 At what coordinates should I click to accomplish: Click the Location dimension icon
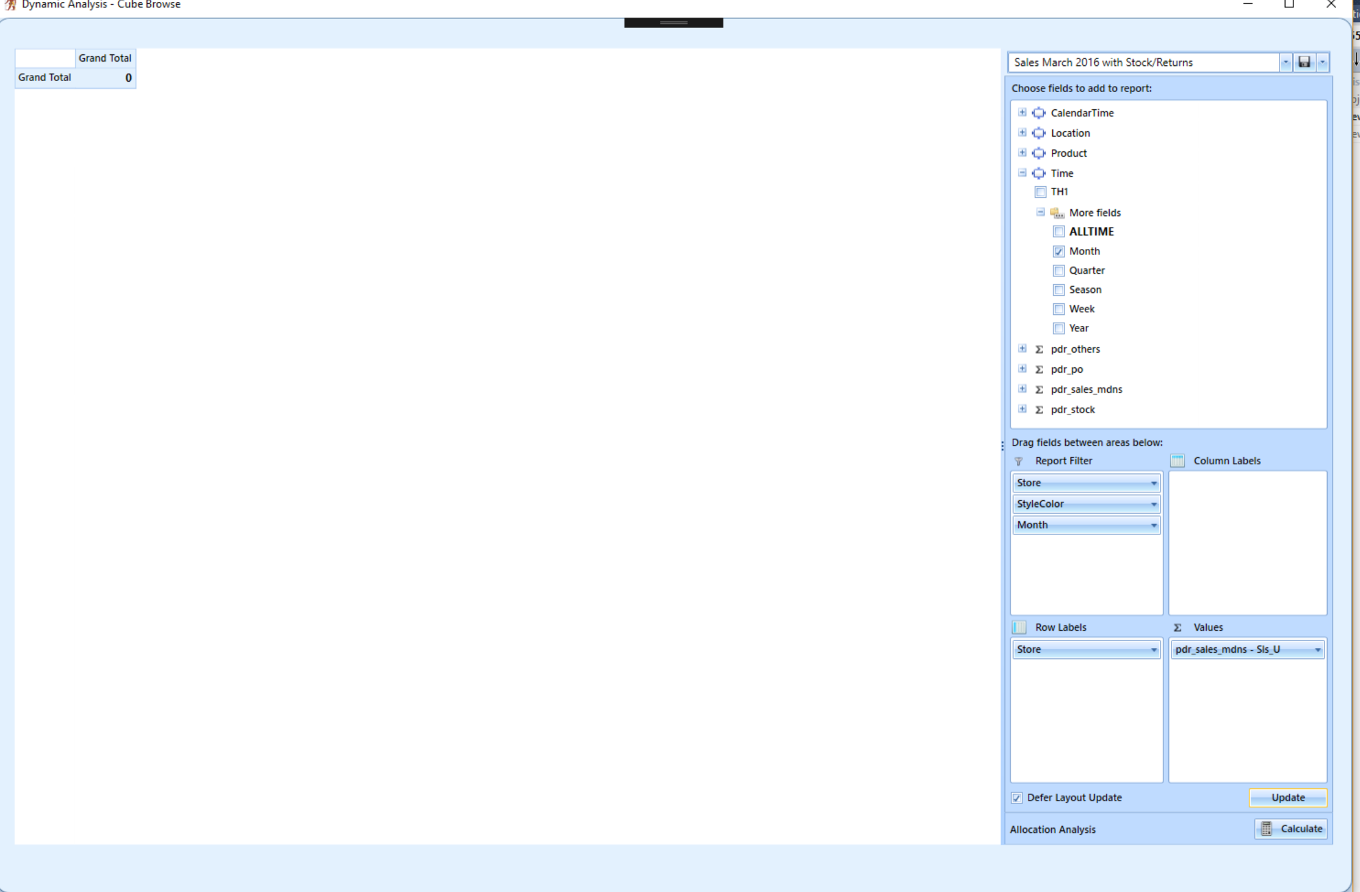(x=1038, y=133)
